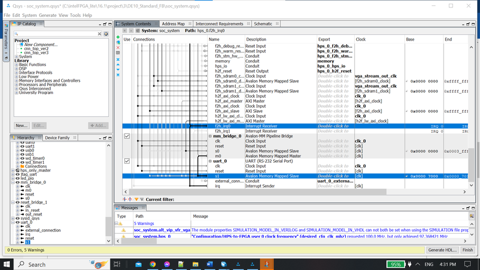
Task: Click the green plus add component icon
Action: [x=118, y=38]
